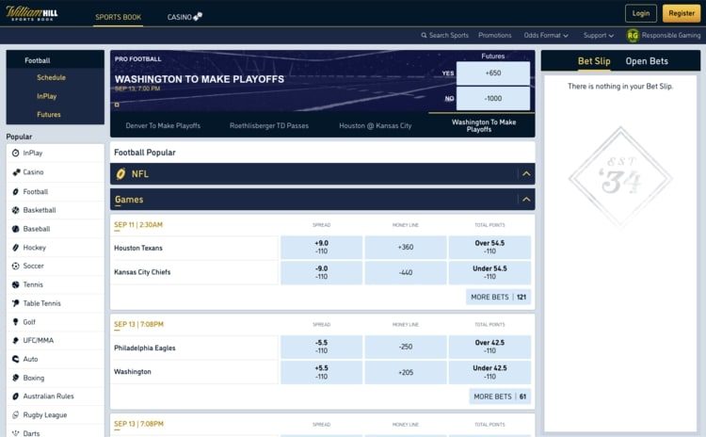Click the Auto racing icon
The height and width of the screenshot is (437, 706).
15,359
